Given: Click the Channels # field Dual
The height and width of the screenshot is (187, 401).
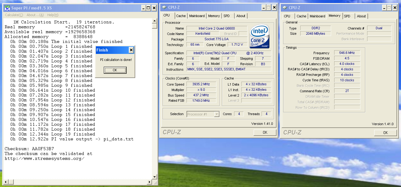Looking at the screenshot, I should click(379, 28).
